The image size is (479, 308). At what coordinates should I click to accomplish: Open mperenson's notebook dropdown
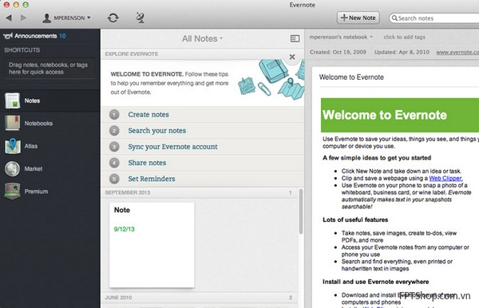pos(341,37)
